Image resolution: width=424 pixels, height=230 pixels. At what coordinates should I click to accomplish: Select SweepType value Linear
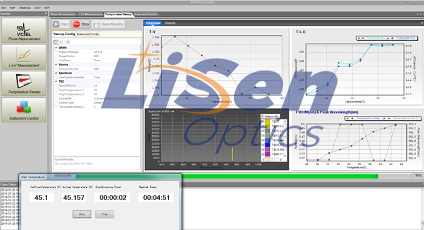pos(98,103)
